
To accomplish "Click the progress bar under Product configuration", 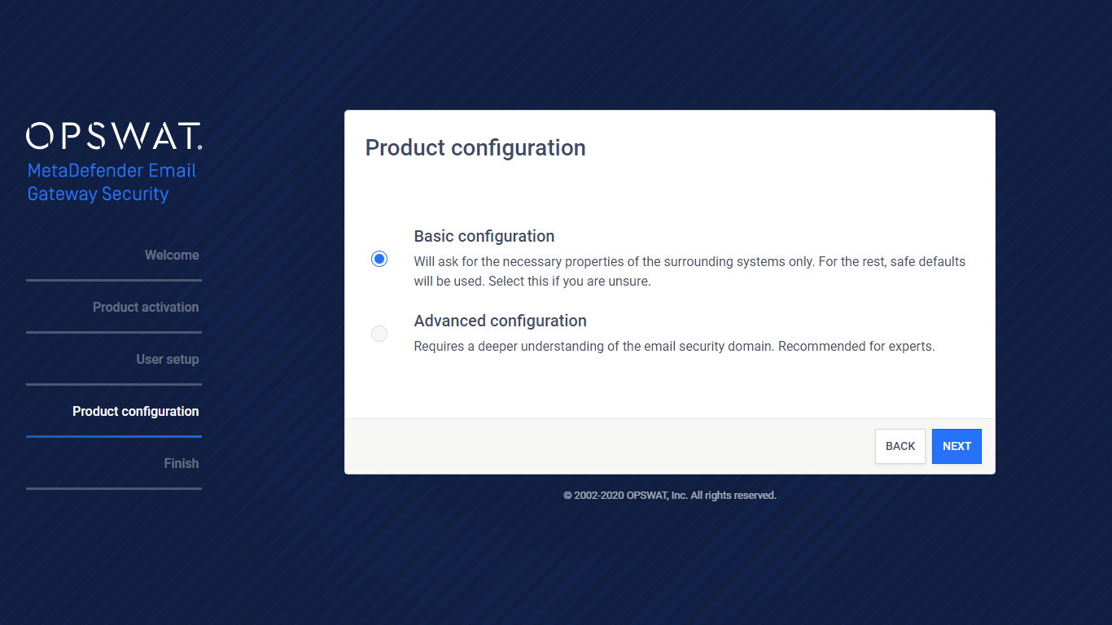I will [x=114, y=436].
